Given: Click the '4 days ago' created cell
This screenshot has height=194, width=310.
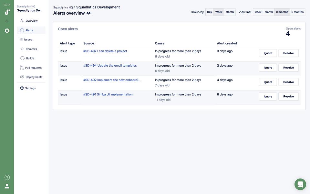Looking at the screenshot, I should (225, 80).
